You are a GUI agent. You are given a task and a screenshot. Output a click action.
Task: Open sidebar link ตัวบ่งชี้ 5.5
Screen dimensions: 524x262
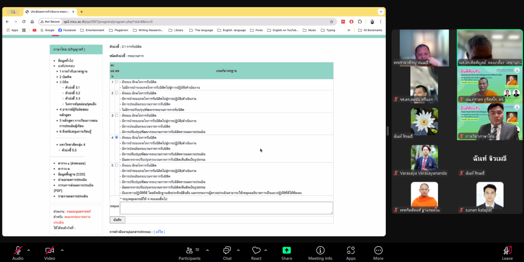pyautogui.click(x=69, y=150)
